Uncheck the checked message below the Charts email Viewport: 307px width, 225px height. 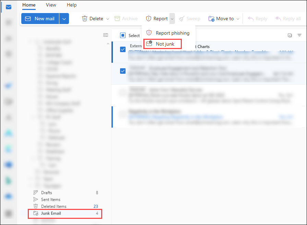pos(123,71)
